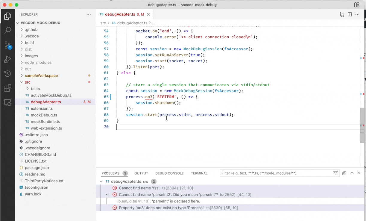Expand the sampleWorkspace folder

[x=22, y=75]
